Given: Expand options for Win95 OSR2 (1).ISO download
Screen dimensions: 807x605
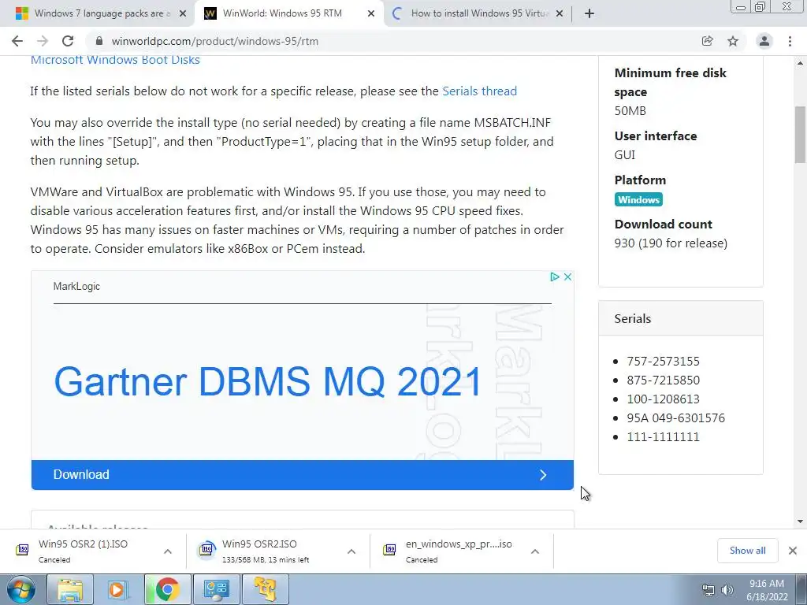Looking at the screenshot, I should pos(168,551).
